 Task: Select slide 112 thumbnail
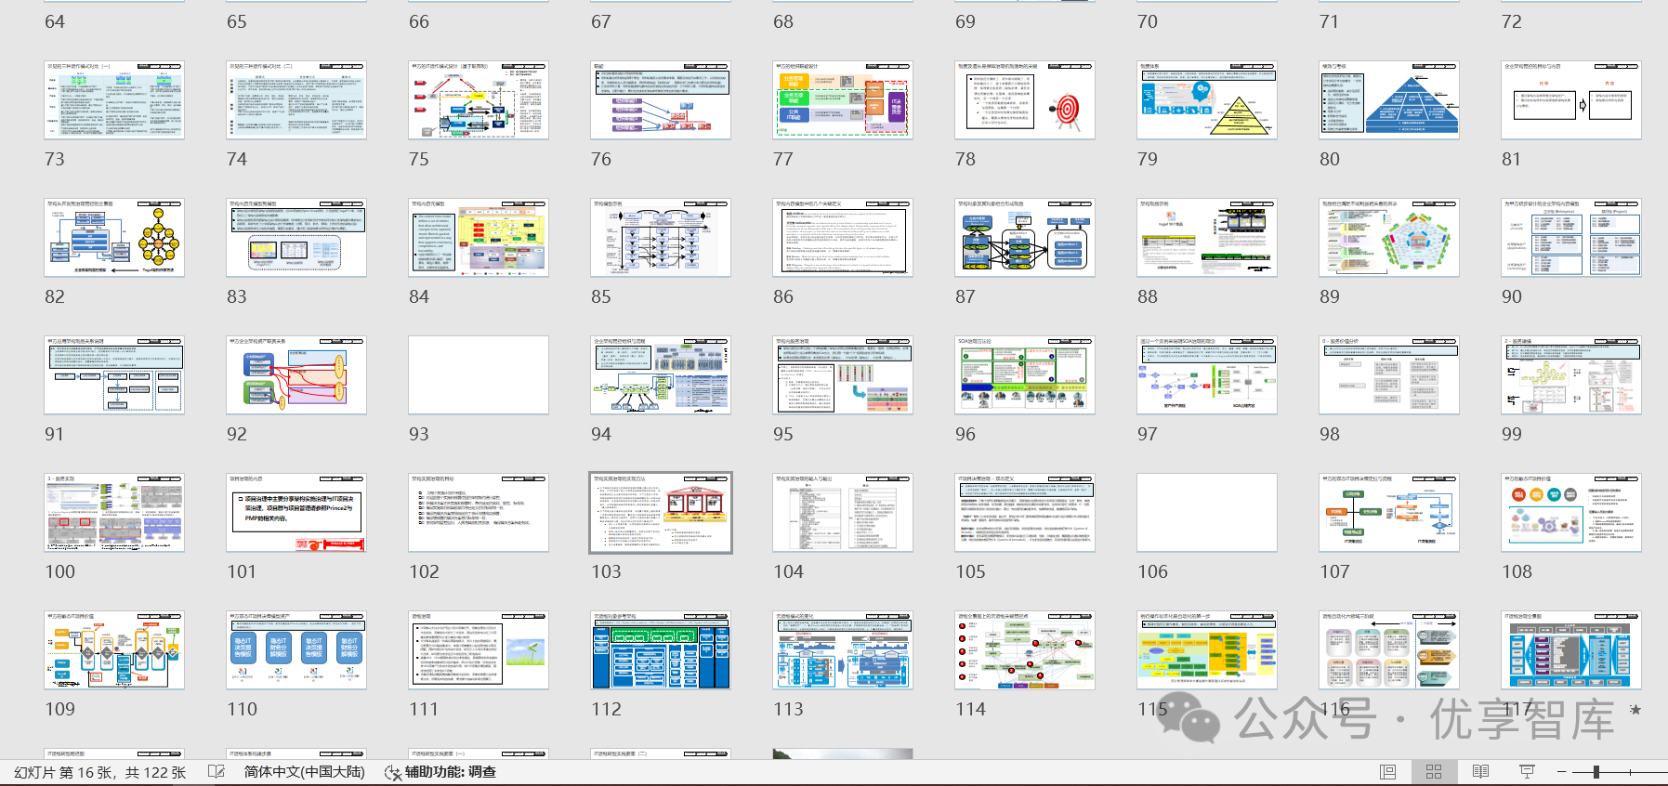[661, 650]
